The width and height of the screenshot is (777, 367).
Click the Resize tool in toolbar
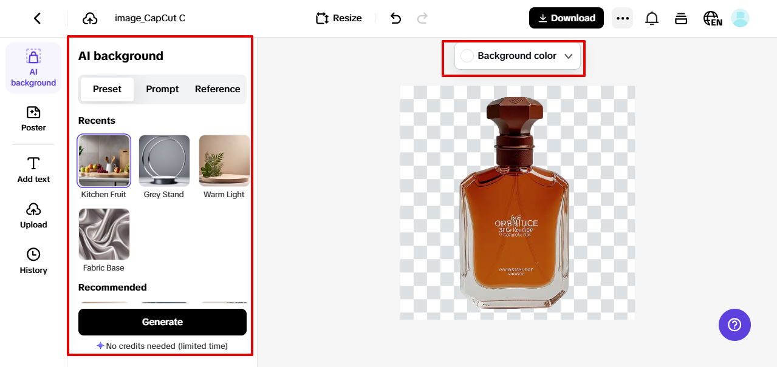pyautogui.click(x=338, y=18)
